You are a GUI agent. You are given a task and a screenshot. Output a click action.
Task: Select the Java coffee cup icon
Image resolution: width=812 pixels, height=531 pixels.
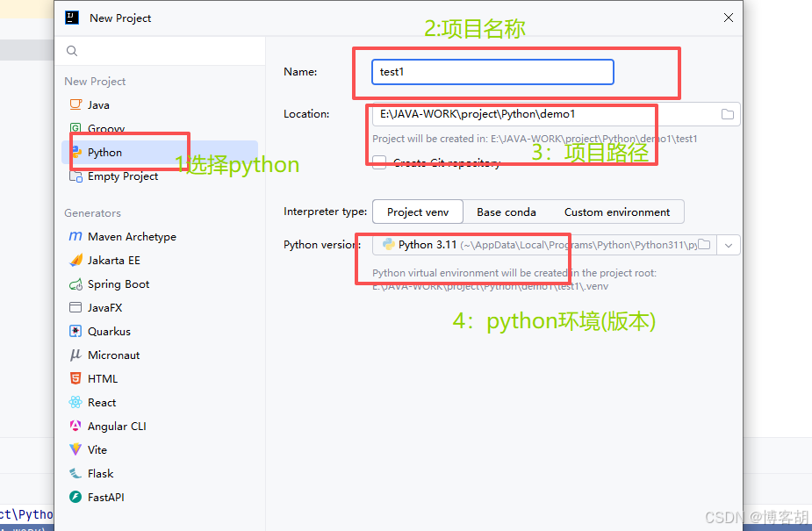tap(75, 104)
